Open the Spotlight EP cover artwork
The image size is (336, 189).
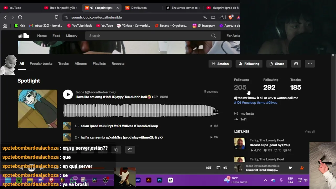click(x=37, y=109)
